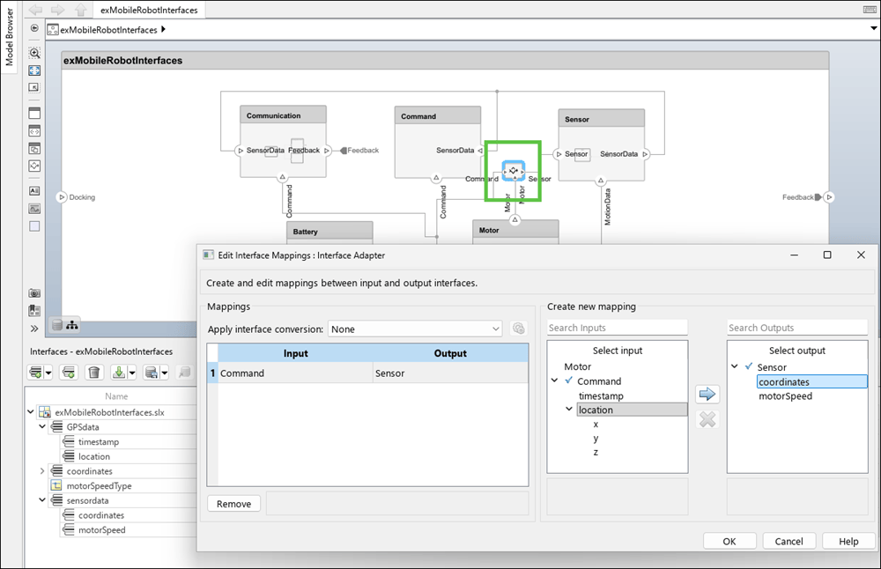Click the save to dictionary icon

coord(152,373)
